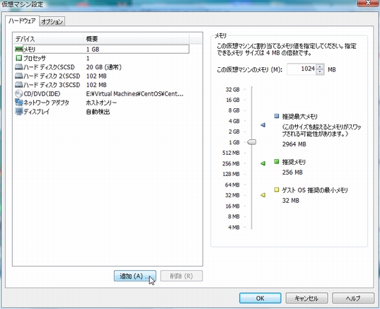The height and width of the screenshot is (309, 380).
Task: Click the ハード ディスク 3 drive icon
Action: pyautogui.click(x=18, y=85)
